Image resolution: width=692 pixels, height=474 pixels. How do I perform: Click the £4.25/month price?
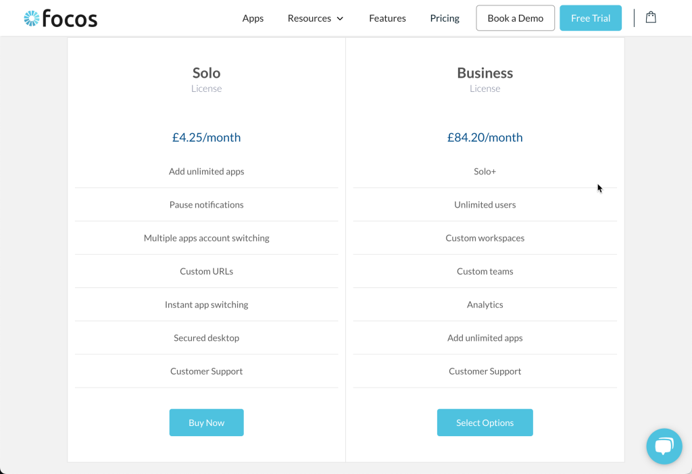(207, 137)
